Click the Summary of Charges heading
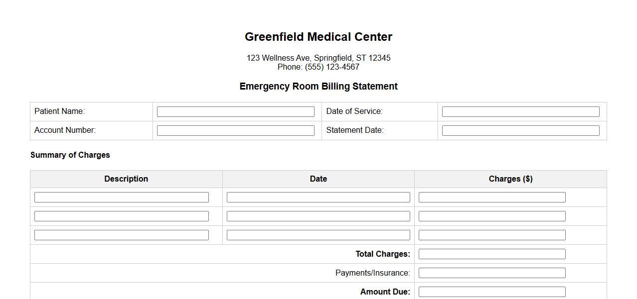Screen dimensions: 637x299 click(70, 155)
